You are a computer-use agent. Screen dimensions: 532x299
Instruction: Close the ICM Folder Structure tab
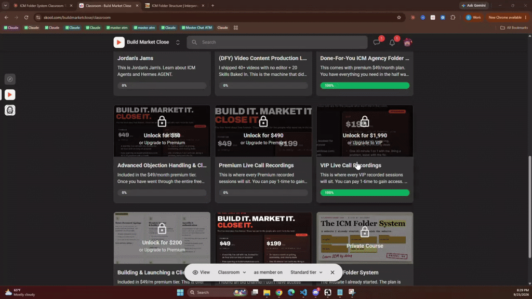click(x=203, y=6)
